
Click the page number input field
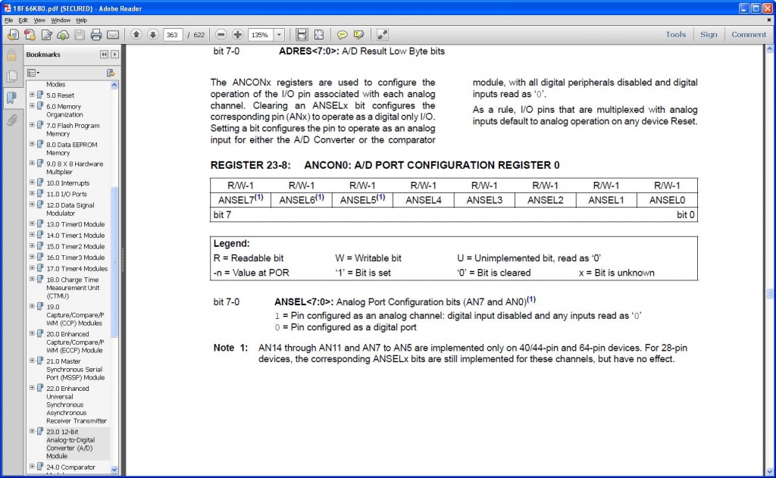(x=172, y=35)
